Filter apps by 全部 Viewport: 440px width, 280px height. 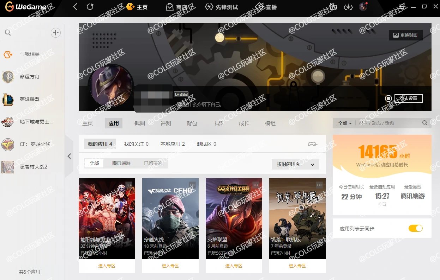click(x=94, y=163)
